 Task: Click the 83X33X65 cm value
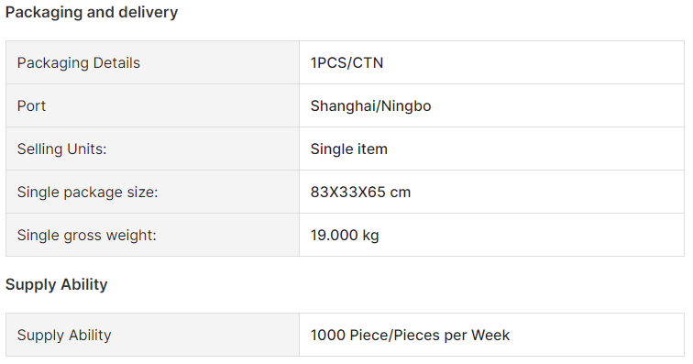[x=360, y=192]
